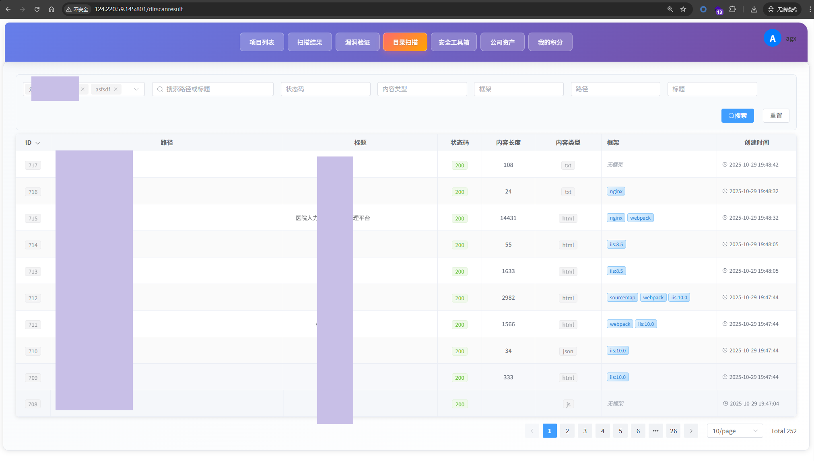
Task: Remove the asfsdf tag
Action: pyautogui.click(x=116, y=89)
